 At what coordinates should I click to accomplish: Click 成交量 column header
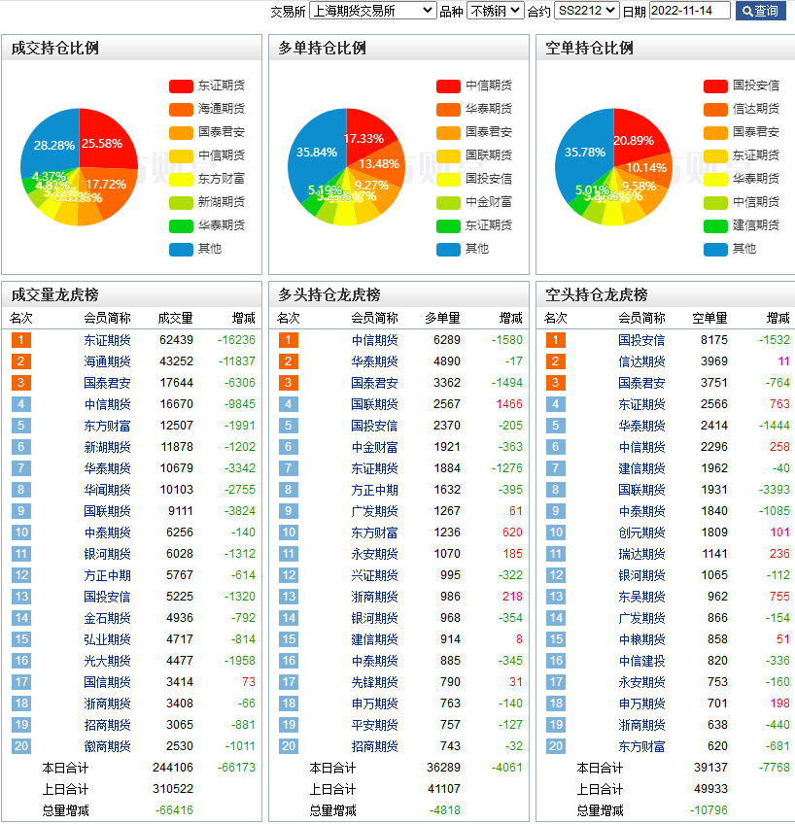176,319
